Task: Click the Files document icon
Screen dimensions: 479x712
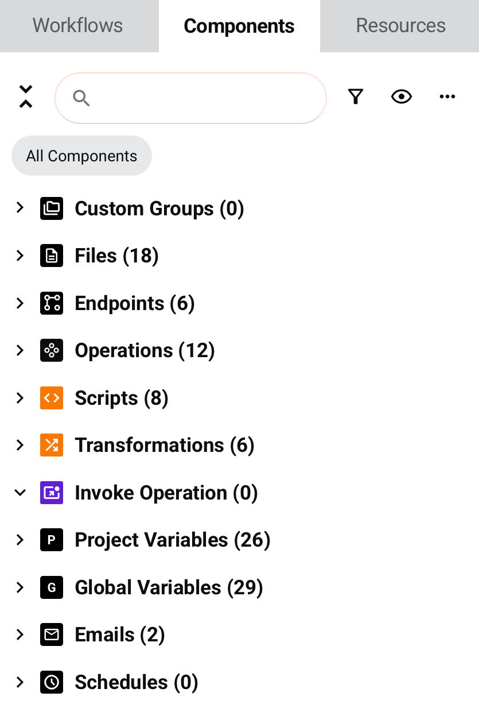Action: (52, 256)
